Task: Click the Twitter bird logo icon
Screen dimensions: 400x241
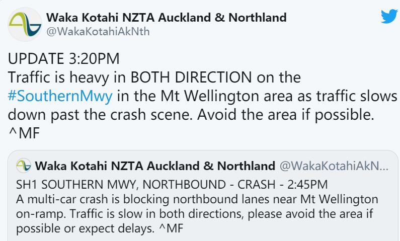Action: click(x=389, y=17)
